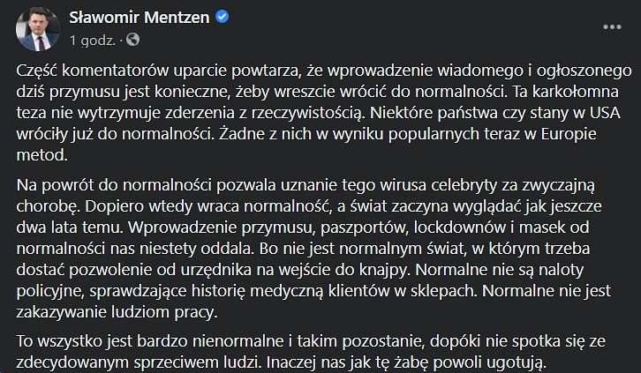Click the paragraph starting 'Na powrót do normalności'
Viewport: 641px width, 373px height.
pos(313,248)
